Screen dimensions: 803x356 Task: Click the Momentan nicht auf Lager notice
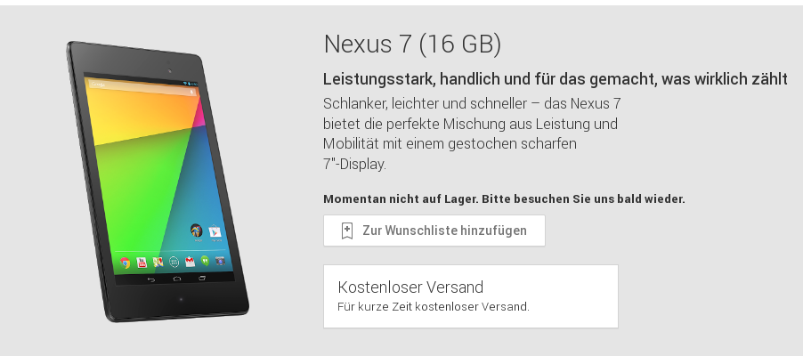click(x=504, y=198)
